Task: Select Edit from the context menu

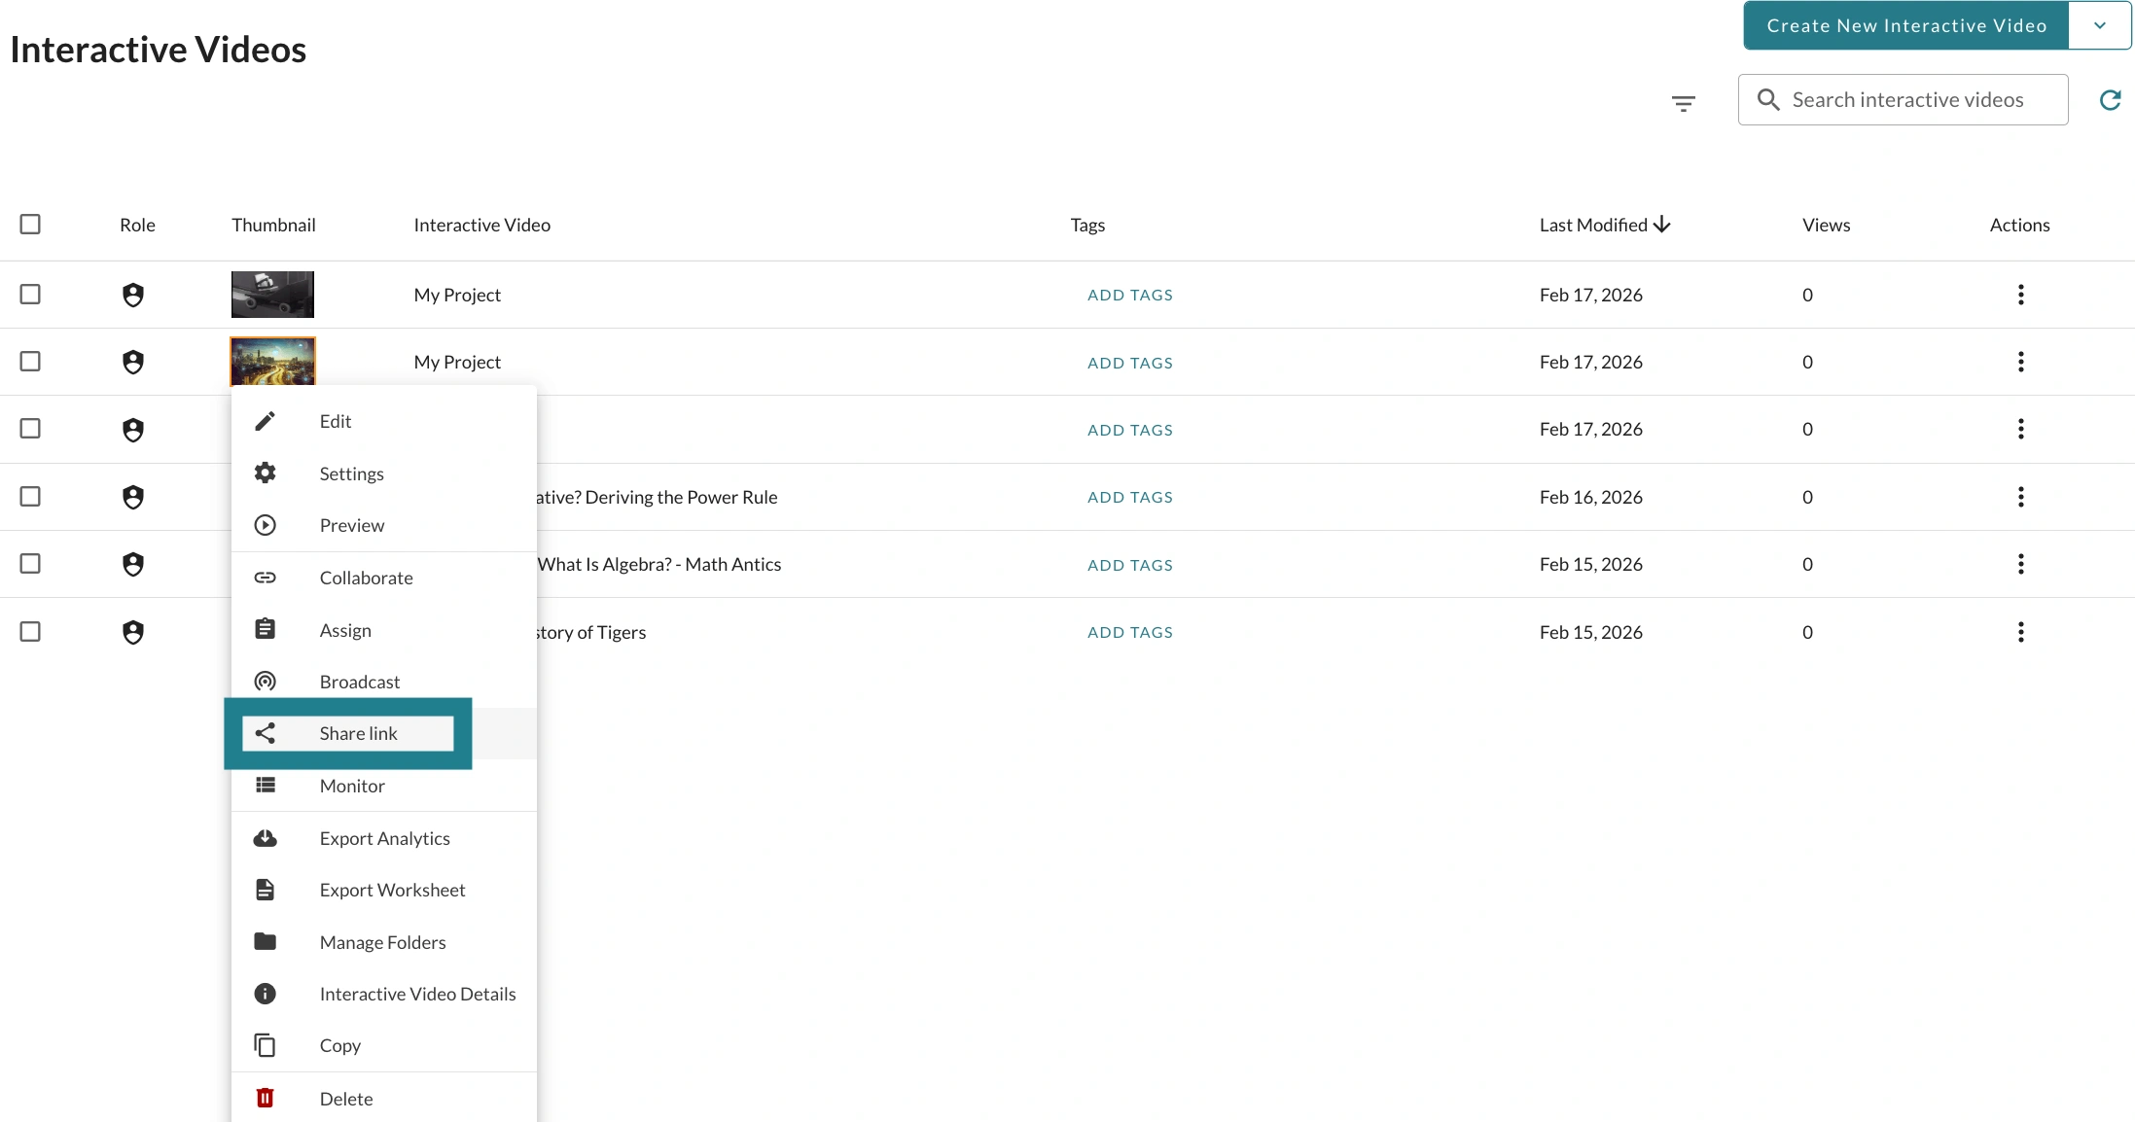Action: coord(383,421)
